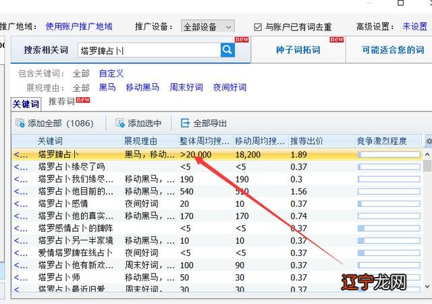Click the 1.56 recommended bid value
This screenshot has height=304, width=432.
point(298,192)
